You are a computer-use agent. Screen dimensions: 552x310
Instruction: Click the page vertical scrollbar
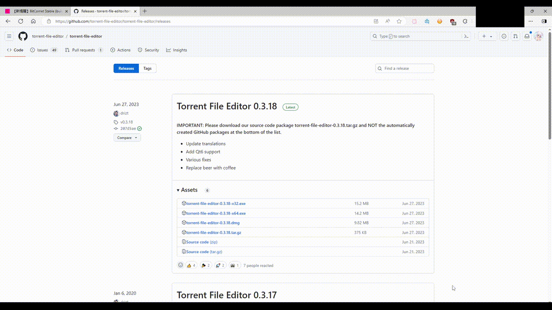click(x=549, y=85)
